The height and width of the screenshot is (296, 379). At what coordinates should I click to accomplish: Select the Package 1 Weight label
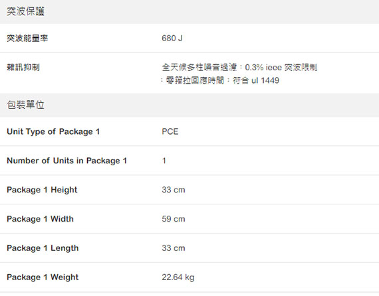(x=43, y=277)
